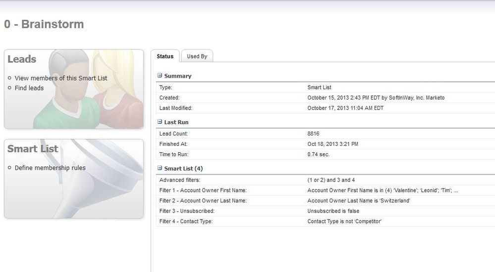This screenshot has height=272, width=495.
Task: Click the Type value Smart List
Action: (319, 88)
